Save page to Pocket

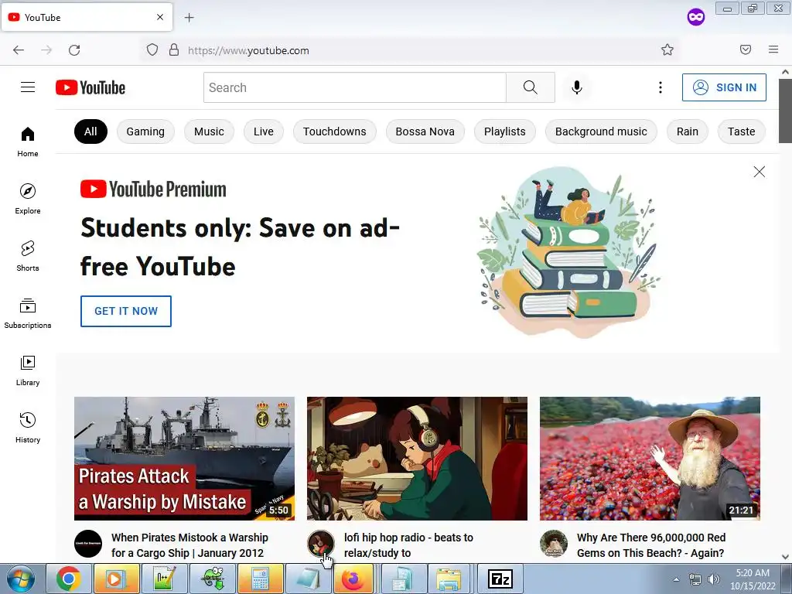[746, 49]
